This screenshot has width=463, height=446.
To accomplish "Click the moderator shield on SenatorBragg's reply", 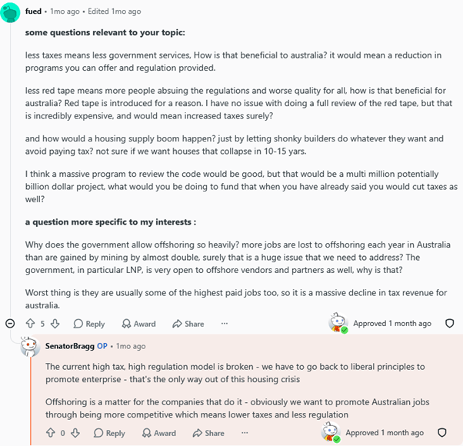I will (x=441, y=432).
